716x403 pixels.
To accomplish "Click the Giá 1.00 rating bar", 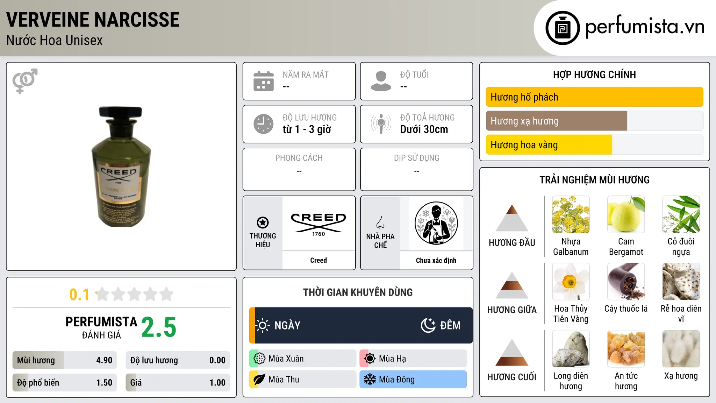I will 178,382.
